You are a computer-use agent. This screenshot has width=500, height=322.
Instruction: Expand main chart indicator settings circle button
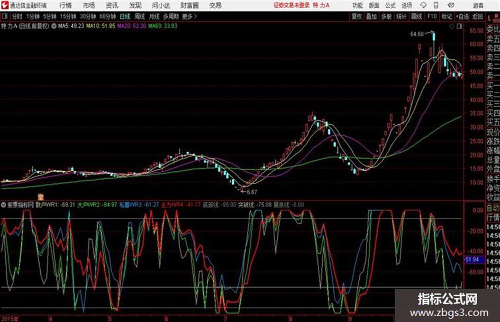pos(54,26)
